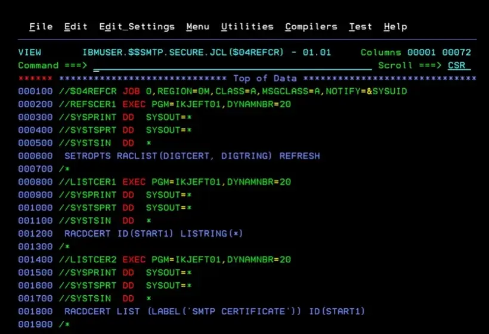
Task: Click //SYSTSPRT on line 000400
Action: pyautogui.click(x=88, y=130)
